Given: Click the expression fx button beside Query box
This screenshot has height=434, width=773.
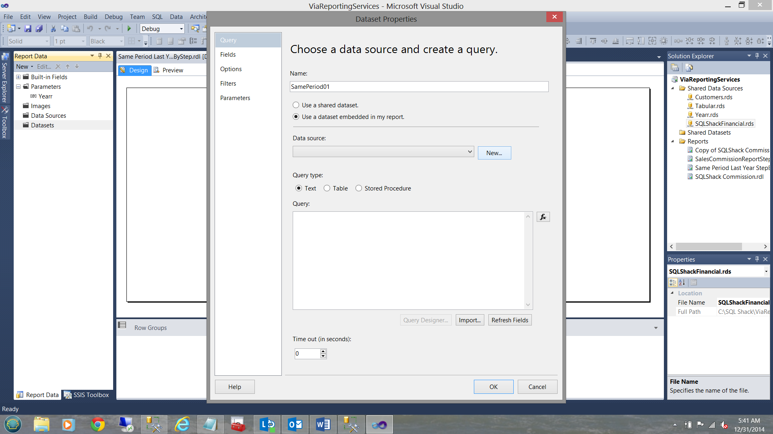Looking at the screenshot, I should (x=543, y=217).
